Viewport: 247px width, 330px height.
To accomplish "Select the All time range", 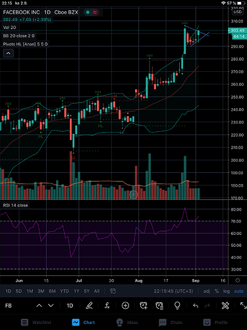I will coord(97,291).
